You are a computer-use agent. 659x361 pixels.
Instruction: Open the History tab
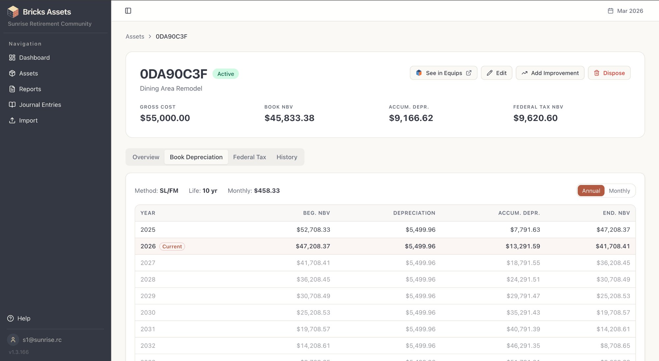[x=287, y=157]
